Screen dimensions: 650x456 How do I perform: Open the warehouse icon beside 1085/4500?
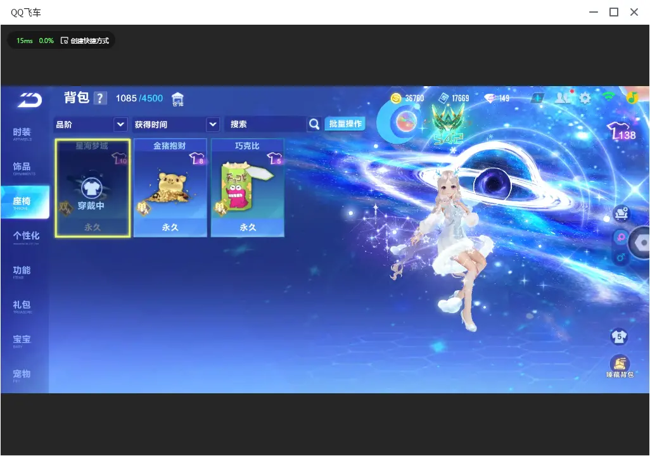177,99
